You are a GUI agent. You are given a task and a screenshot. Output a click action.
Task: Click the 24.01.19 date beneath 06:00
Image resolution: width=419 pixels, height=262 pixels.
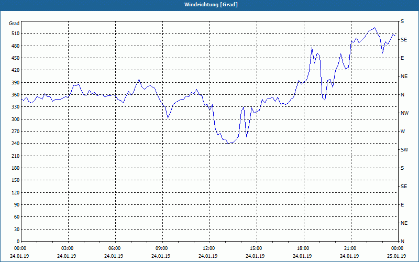114,256
